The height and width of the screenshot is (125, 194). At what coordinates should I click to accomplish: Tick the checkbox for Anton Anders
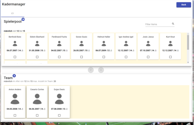point(15,115)
